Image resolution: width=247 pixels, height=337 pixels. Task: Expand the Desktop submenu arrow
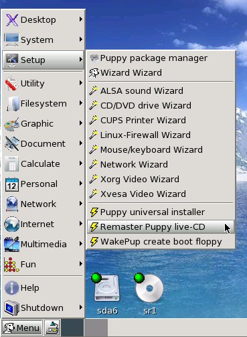point(81,19)
